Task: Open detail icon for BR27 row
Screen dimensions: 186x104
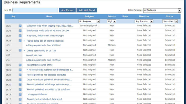Action: pos(20,50)
